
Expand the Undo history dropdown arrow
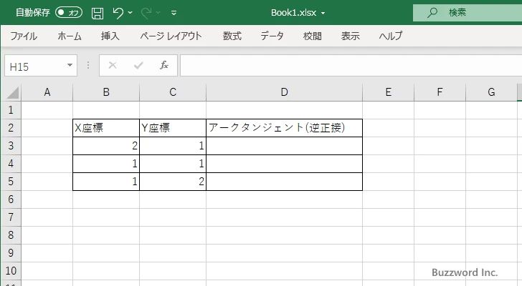tap(130, 13)
